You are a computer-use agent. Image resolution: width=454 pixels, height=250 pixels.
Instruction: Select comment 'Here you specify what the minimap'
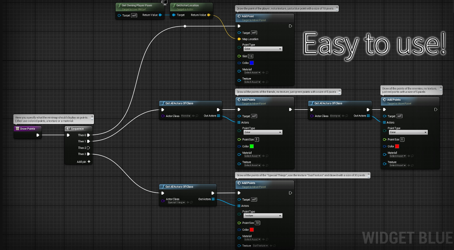click(x=53, y=119)
